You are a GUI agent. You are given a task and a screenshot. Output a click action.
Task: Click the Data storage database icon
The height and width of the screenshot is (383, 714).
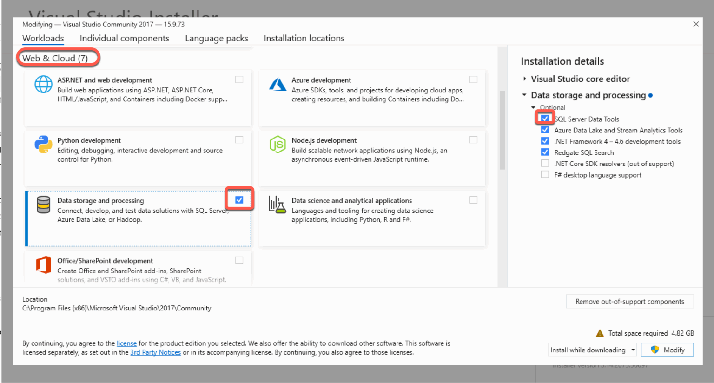click(43, 205)
